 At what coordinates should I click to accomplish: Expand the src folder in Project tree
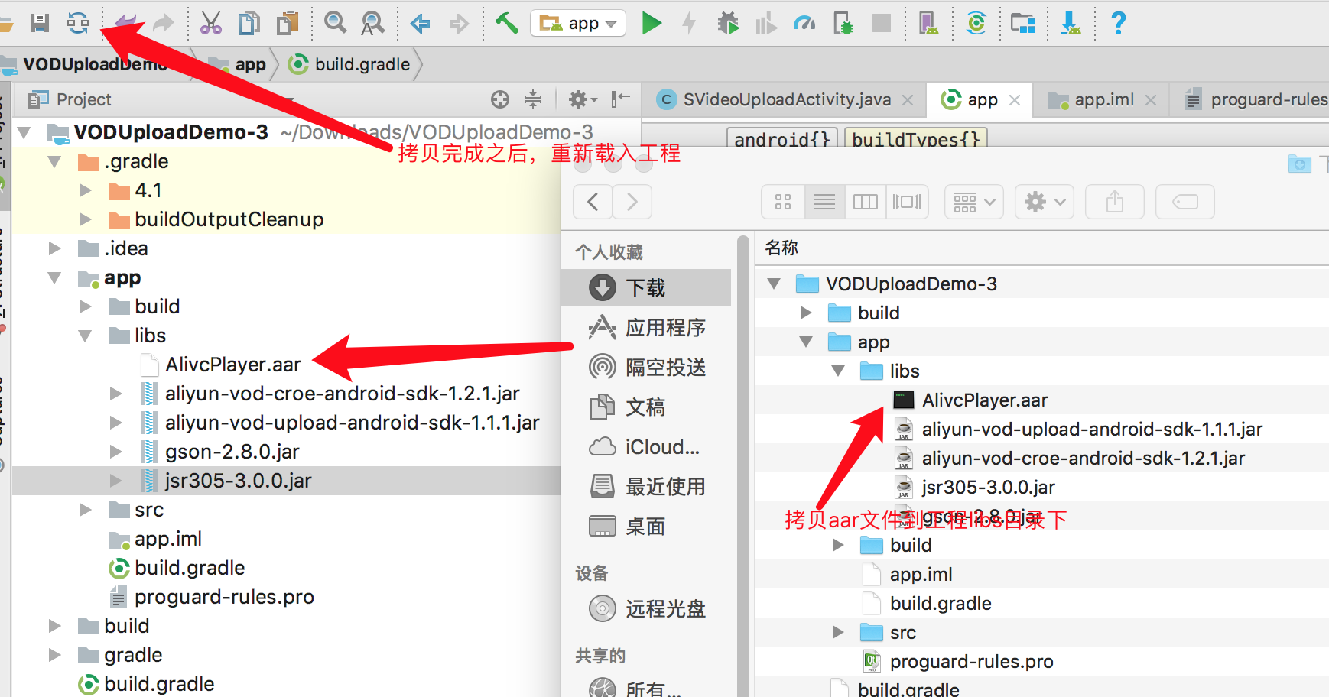click(85, 510)
